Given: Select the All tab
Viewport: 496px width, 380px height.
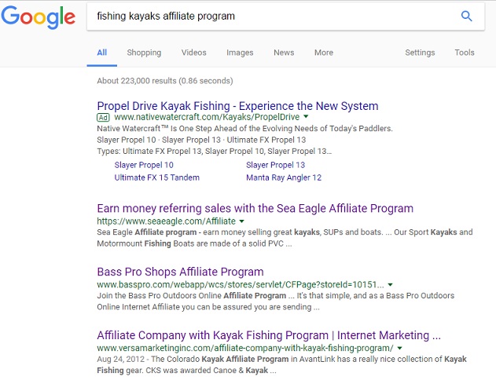Looking at the screenshot, I should [102, 53].
